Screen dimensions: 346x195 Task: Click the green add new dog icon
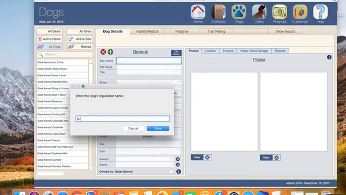[110, 52]
